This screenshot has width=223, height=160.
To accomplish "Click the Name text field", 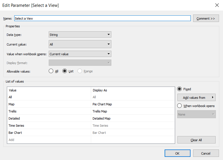I will [x=102, y=18].
